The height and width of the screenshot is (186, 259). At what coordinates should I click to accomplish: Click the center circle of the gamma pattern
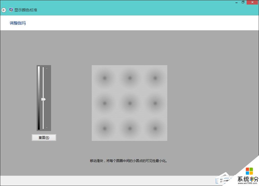[129, 103]
